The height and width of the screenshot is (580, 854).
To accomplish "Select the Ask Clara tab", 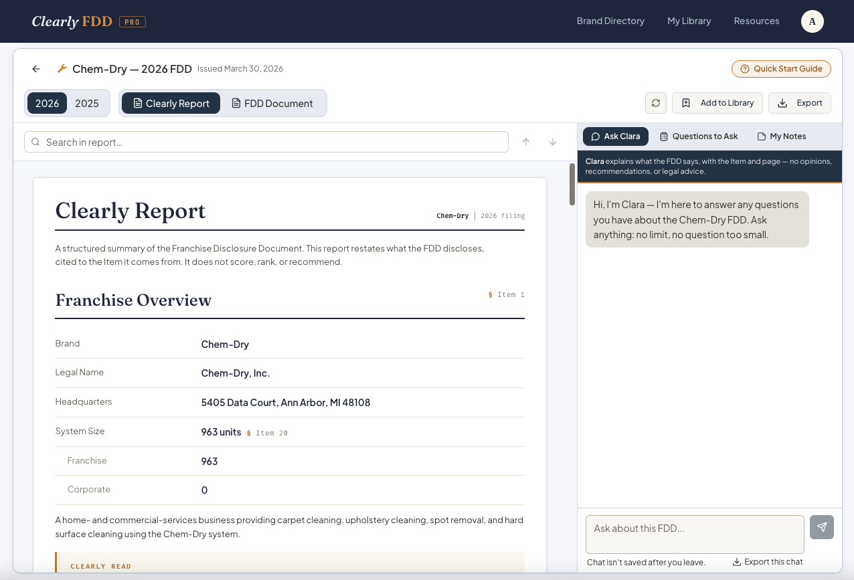I will 616,136.
